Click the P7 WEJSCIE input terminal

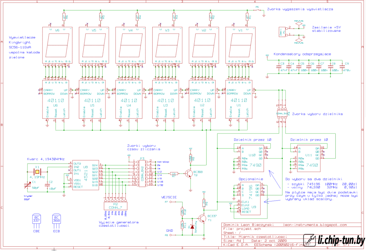170,202
